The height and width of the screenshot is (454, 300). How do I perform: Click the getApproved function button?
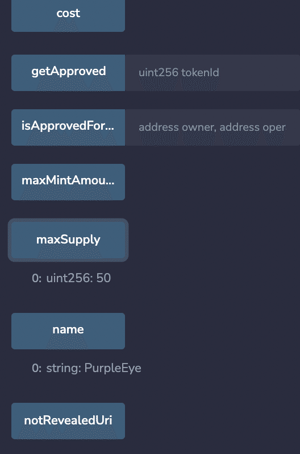click(x=68, y=73)
